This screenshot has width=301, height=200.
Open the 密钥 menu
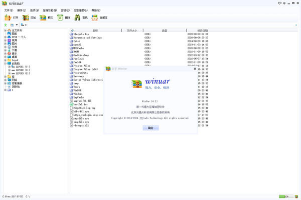(x=65, y=10)
